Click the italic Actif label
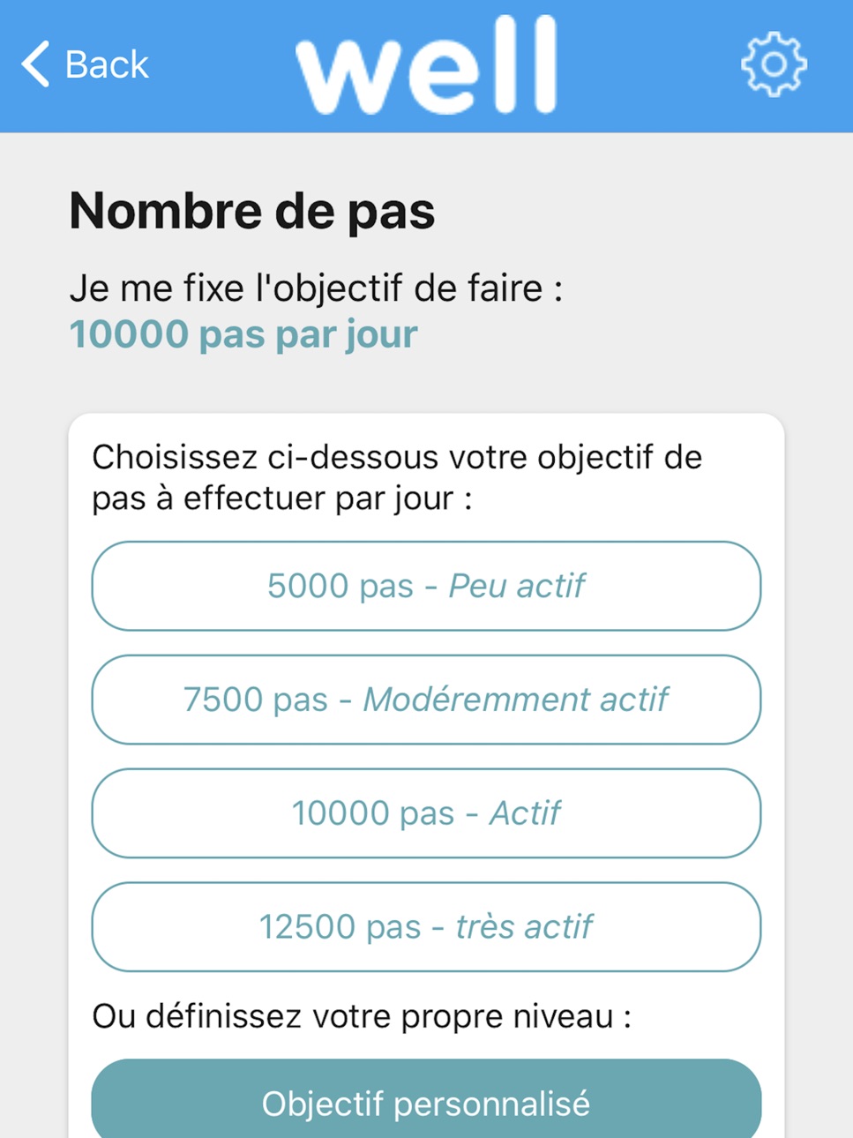The image size is (853, 1138). point(525,813)
